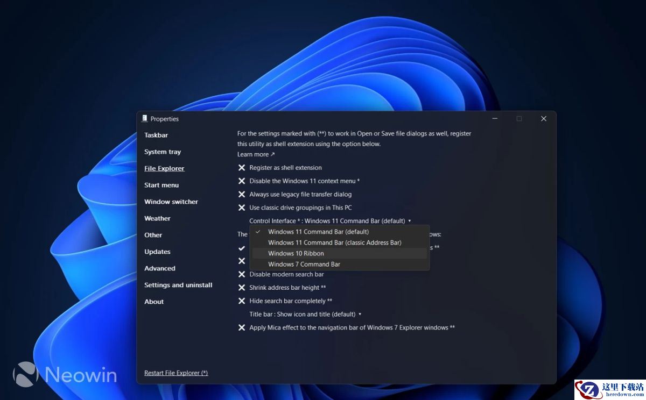This screenshot has height=400, width=646.
Task: Open the Start menu settings section
Action: pyautogui.click(x=161, y=185)
